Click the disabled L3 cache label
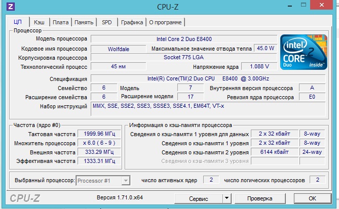The width and height of the screenshot is (339, 209). click(205, 161)
